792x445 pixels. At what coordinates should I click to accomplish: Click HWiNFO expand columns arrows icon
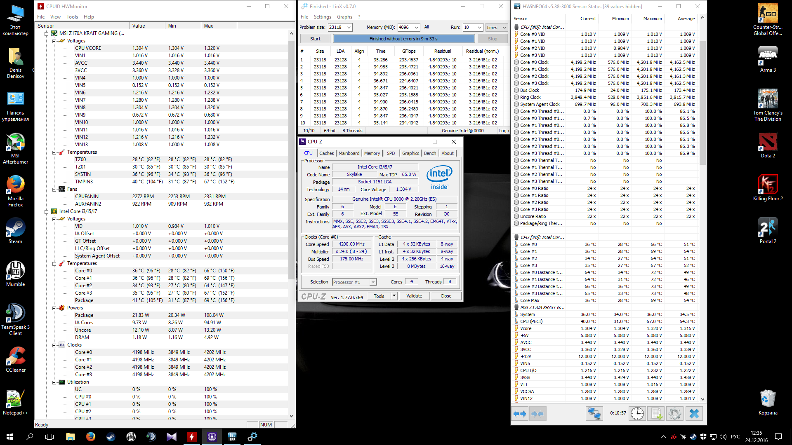tap(520, 413)
